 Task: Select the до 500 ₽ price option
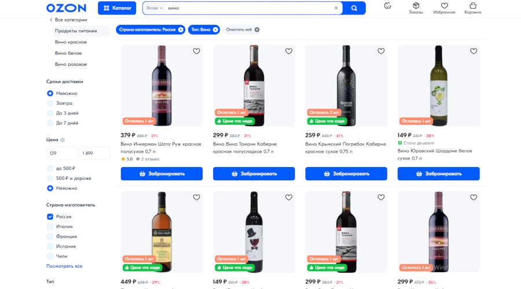pyautogui.click(x=50, y=168)
